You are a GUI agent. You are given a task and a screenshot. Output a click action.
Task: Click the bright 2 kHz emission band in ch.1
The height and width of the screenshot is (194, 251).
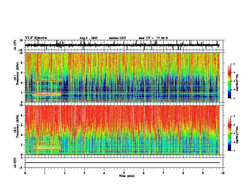point(47,94)
